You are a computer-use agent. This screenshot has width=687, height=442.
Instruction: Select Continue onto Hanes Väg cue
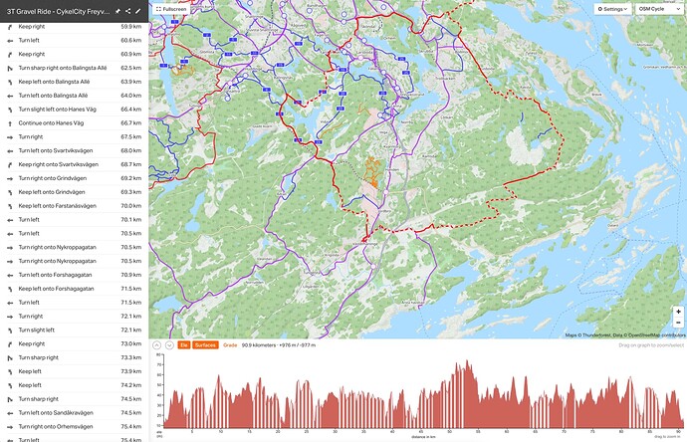click(74, 123)
